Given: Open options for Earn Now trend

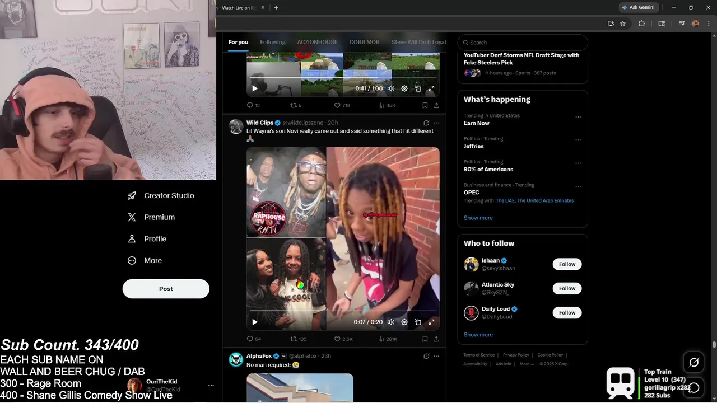Looking at the screenshot, I should pyautogui.click(x=578, y=117).
